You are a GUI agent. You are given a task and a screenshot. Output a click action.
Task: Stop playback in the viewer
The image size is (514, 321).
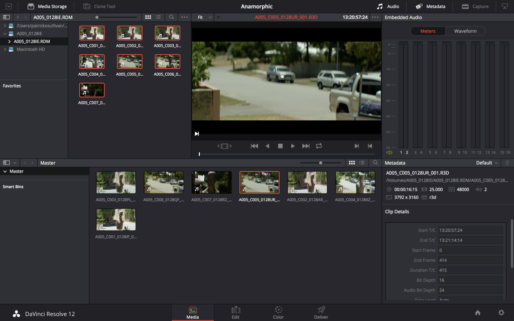280,146
